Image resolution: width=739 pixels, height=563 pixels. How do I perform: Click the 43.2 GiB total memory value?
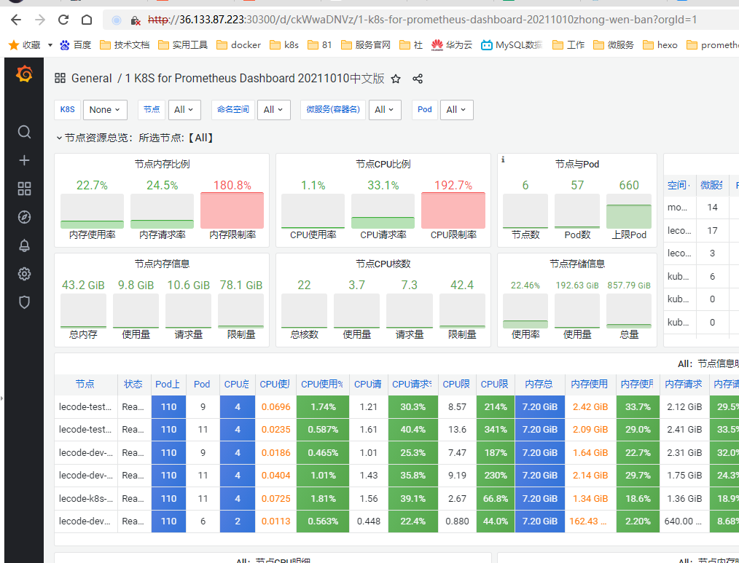click(83, 285)
